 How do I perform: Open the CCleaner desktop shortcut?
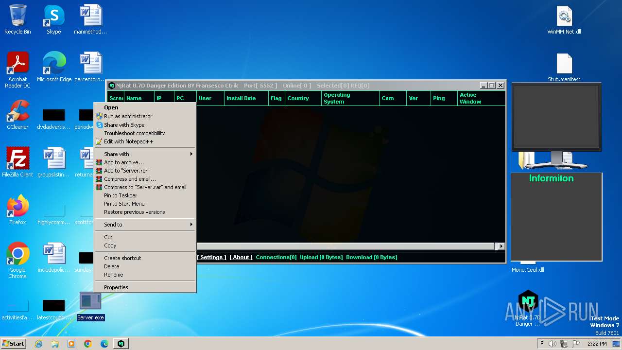[x=17, y=115]
